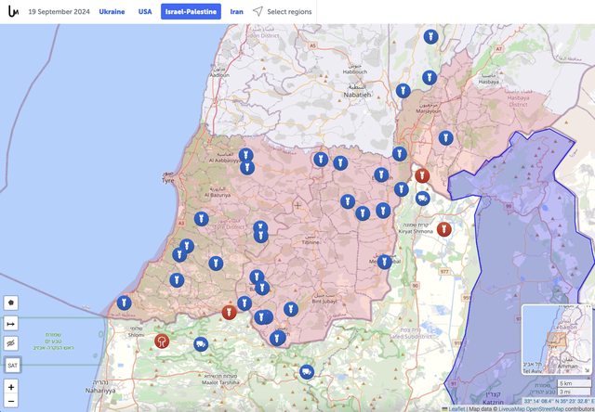The height and width of the screenshot is (412, 595).
Task: Toggle SAT satellite view
Action: point(12,365)
